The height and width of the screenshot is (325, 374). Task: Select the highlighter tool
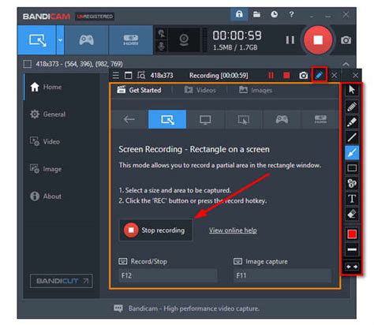[352, 122]
